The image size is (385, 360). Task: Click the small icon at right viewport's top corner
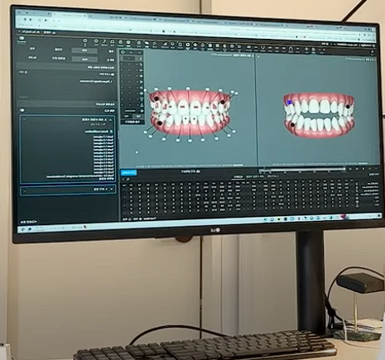258,56
